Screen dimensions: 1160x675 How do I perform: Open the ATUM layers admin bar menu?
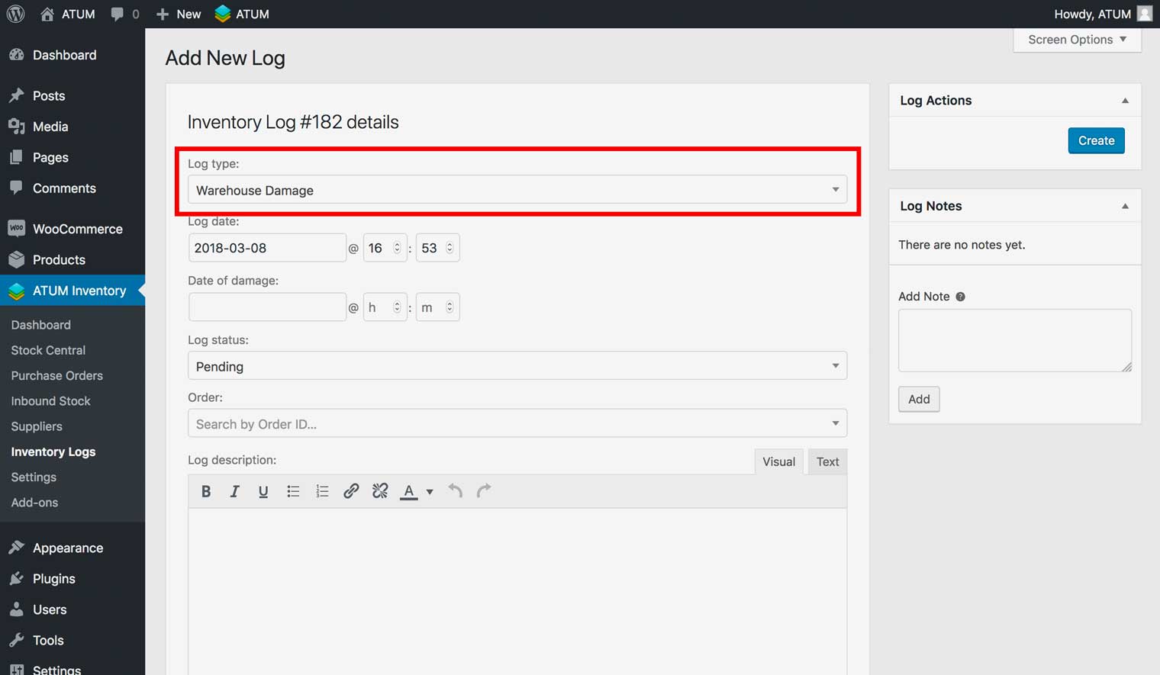(x=242, y=14)
